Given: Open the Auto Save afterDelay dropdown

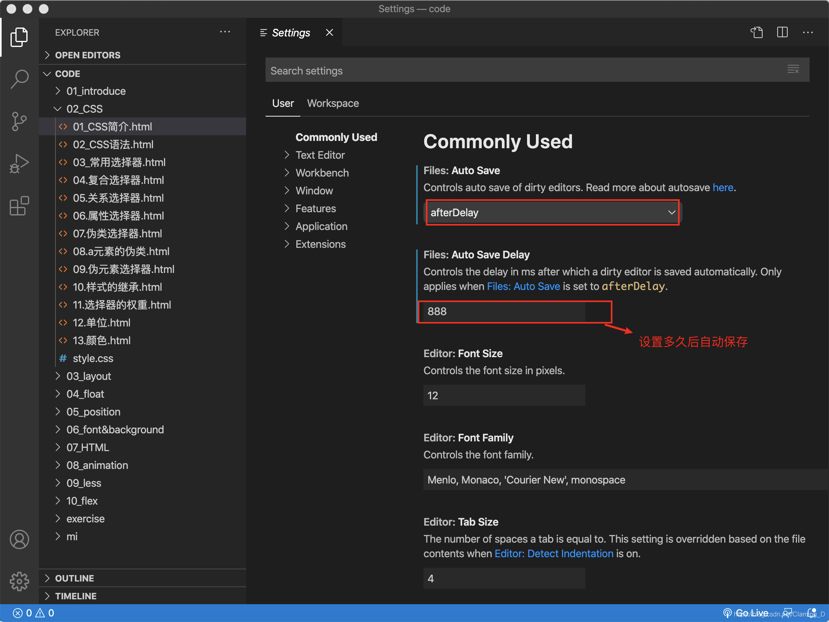Looking at the screenshot, I should tap(552, 213).
